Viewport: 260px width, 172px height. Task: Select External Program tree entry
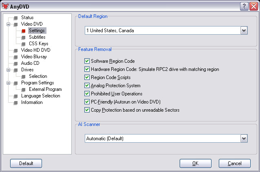pos(45,89)
